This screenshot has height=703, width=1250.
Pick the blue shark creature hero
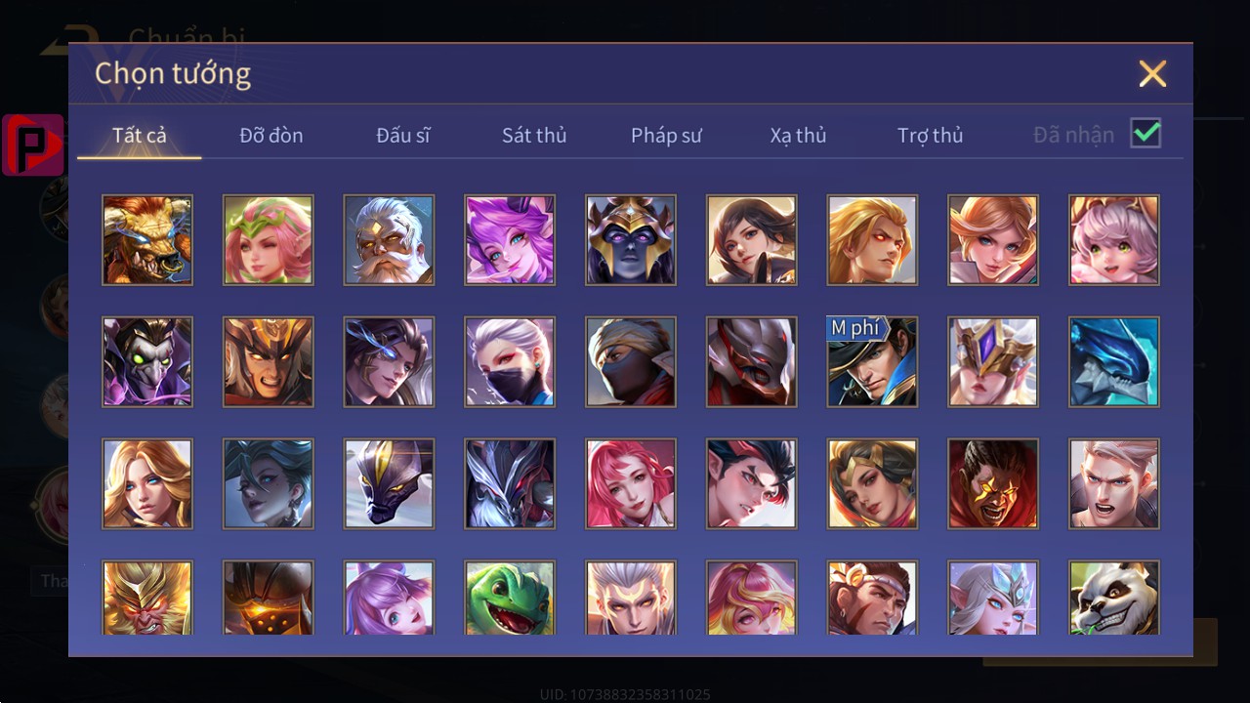[x=1114, y=361]
